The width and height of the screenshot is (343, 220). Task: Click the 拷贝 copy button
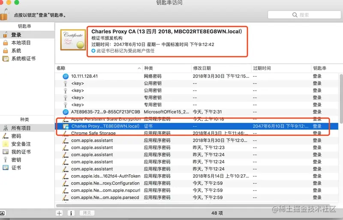pos(87,213)
